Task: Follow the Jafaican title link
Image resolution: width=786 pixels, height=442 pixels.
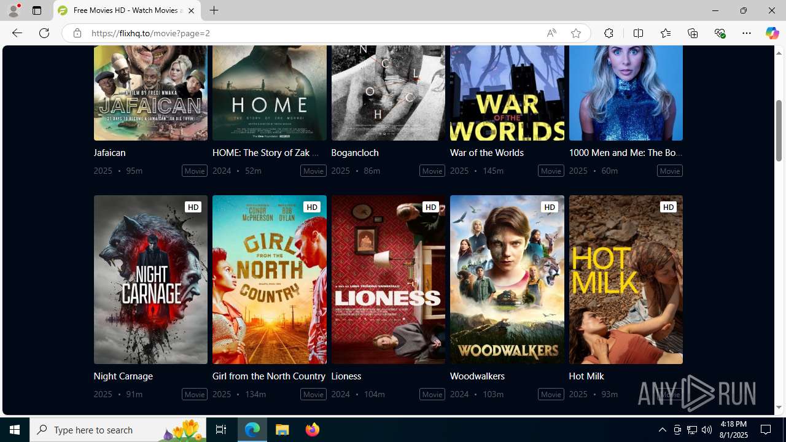Action: (109, 152)
